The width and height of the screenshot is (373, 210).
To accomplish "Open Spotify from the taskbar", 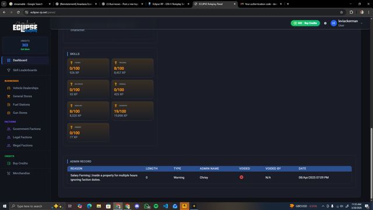I will click(x=156, y=206).
